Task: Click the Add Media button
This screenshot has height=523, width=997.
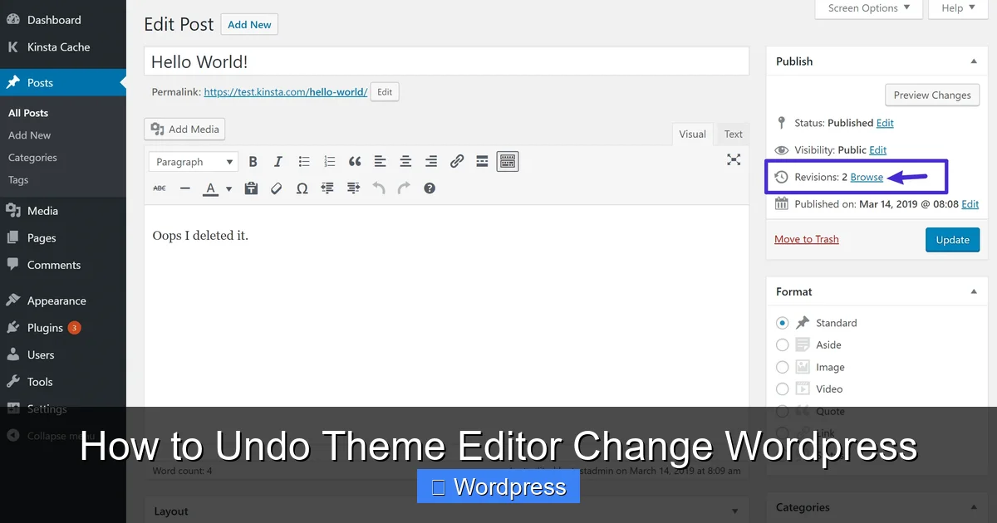Action: click(184, 130)
